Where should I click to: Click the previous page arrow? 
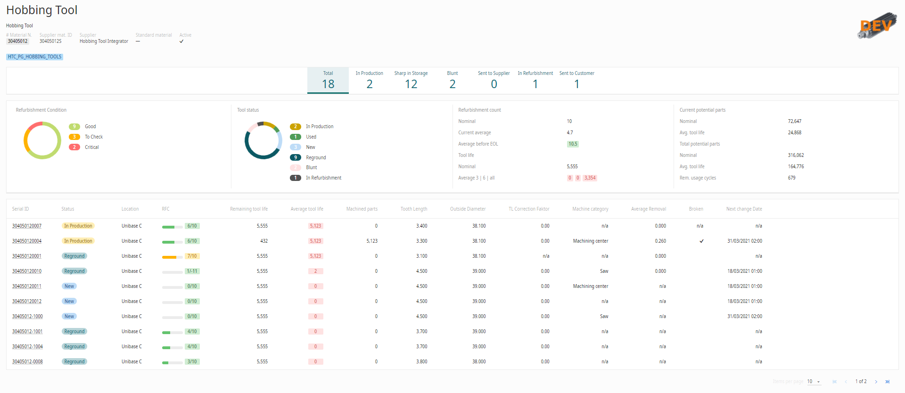846,382
